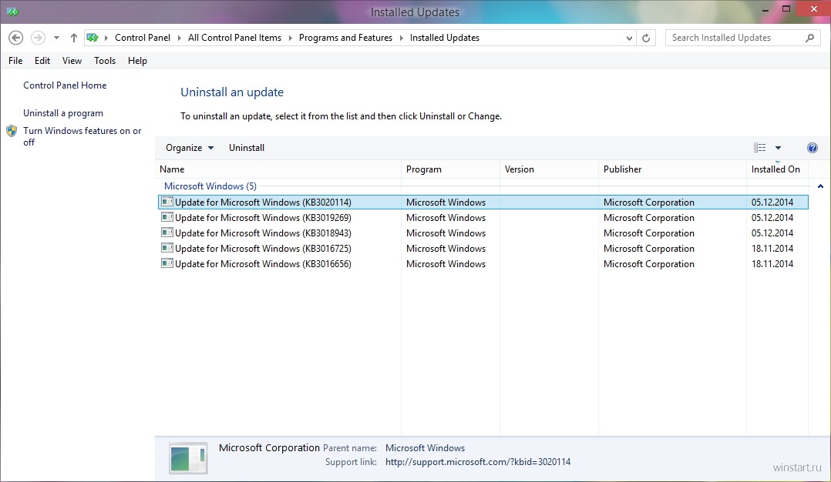
Task: Refresh the Installed Updates list
Action: tap(646, 38)
